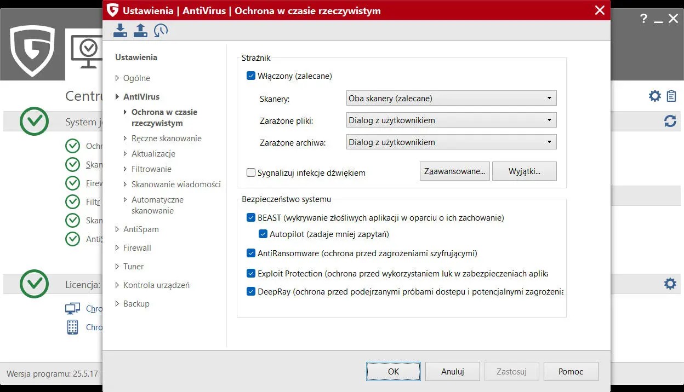Click the gear icon beside Licencja
The image size is (684, 392).
click(x=670, y=284)
